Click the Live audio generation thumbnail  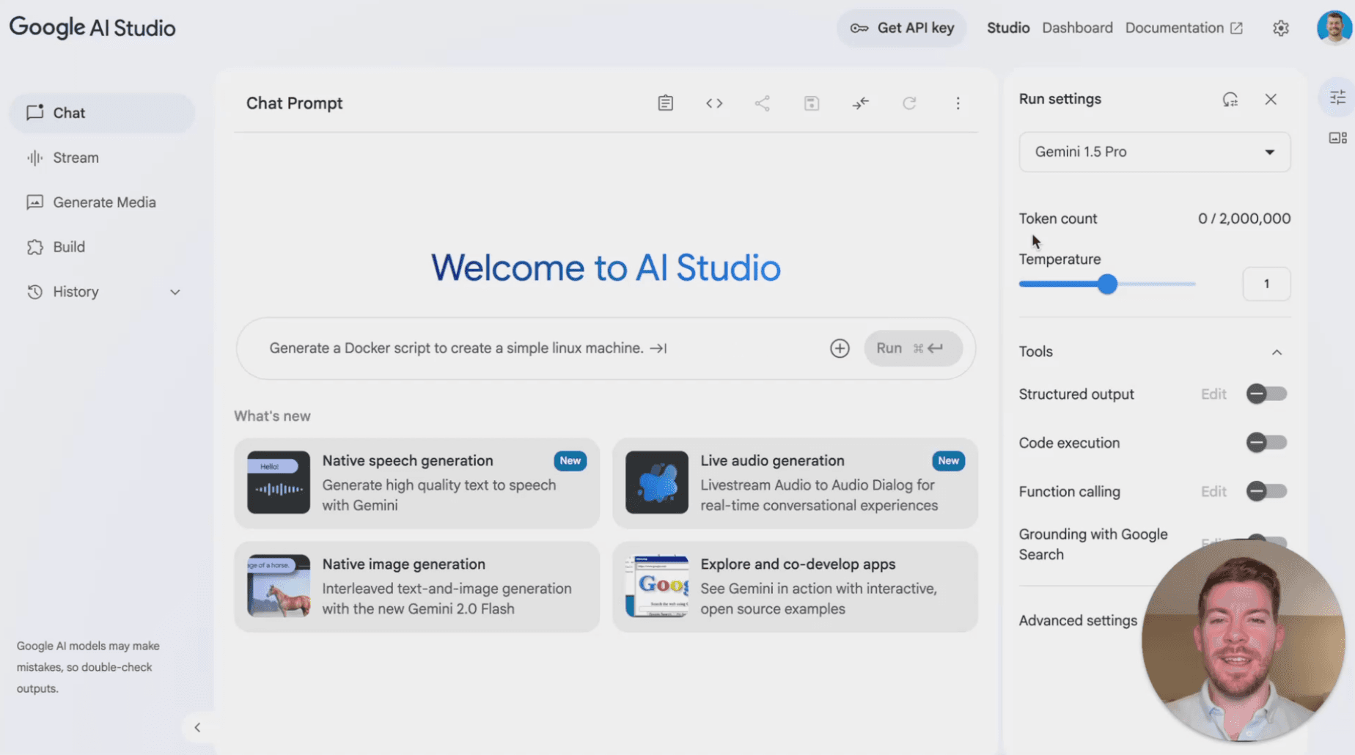click(657, 482)
